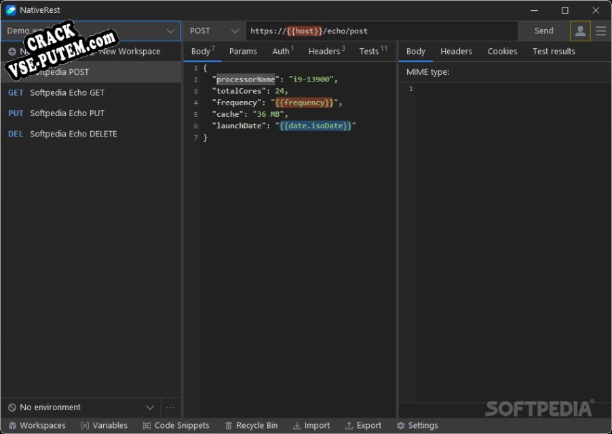612x434 pixels.
Task: Click the Export button
Action: [x=363, y=425]
